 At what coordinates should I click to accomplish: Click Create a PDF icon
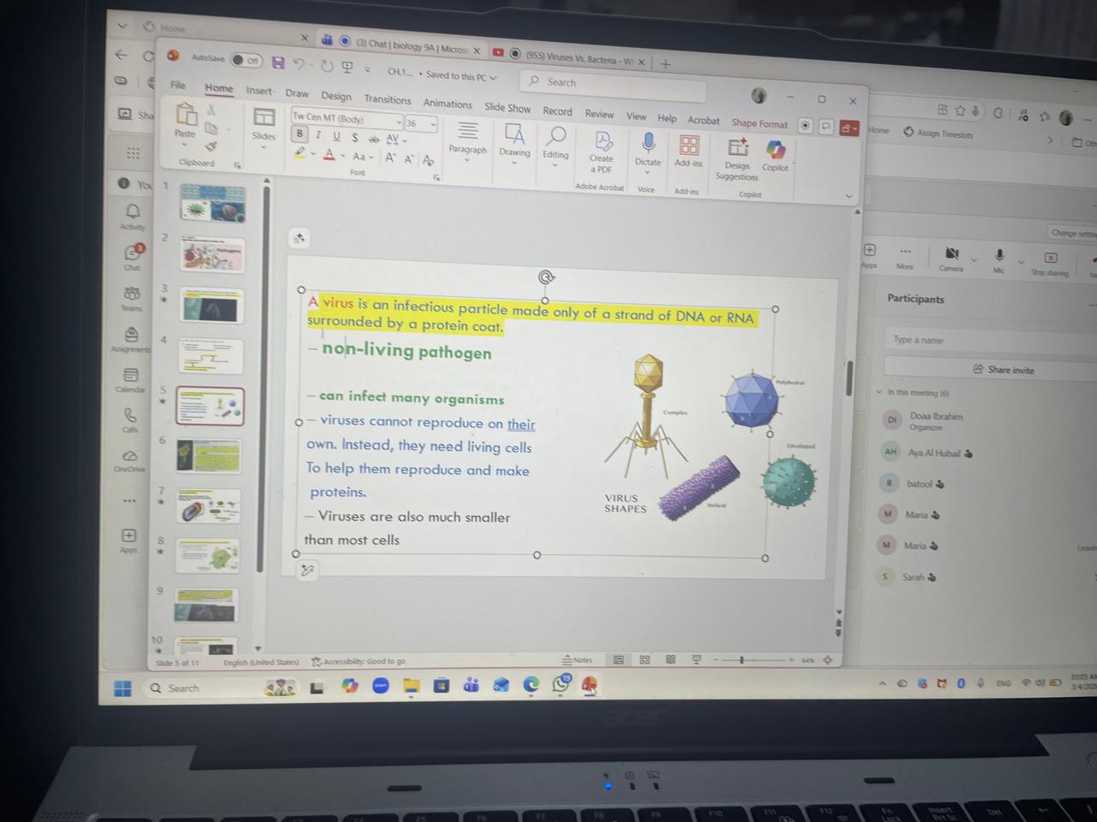coord(602,142)
